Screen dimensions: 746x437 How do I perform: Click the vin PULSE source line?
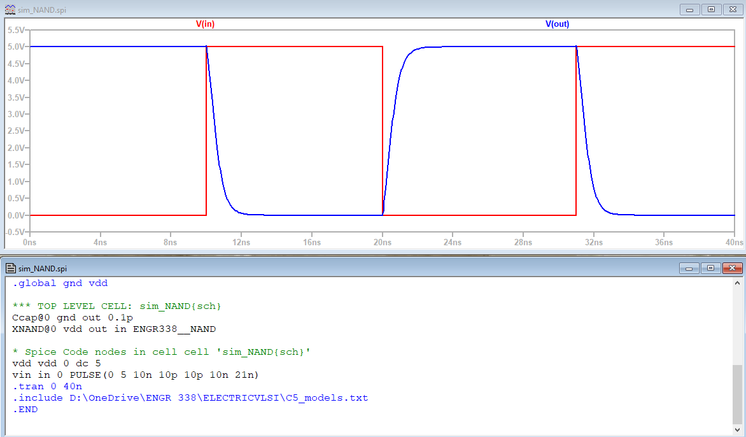click(136, 375)
